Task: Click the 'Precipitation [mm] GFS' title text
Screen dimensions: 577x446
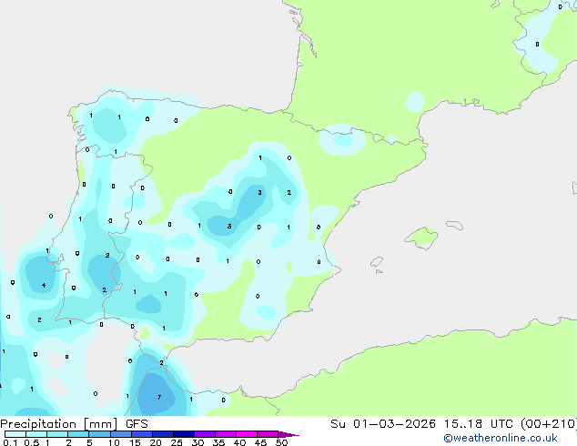Action: (x=74, y=424)
